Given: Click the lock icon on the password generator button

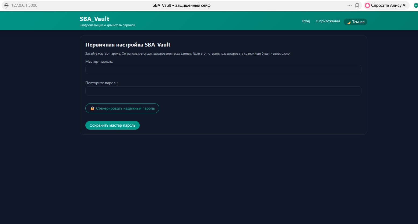Looking at the screenshot, I should point(92,108).
